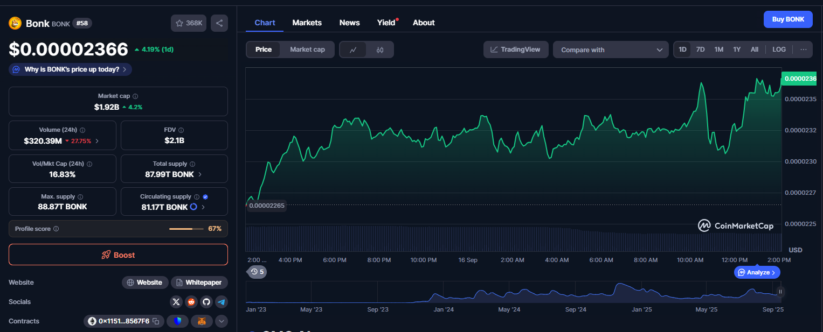Open Bonk's Reddit social link

(191, 302)
